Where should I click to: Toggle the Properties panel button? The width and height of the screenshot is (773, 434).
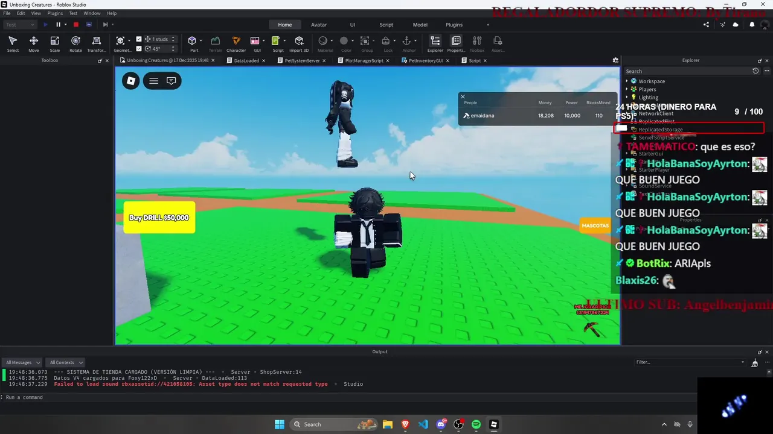[x=456, y=43]
